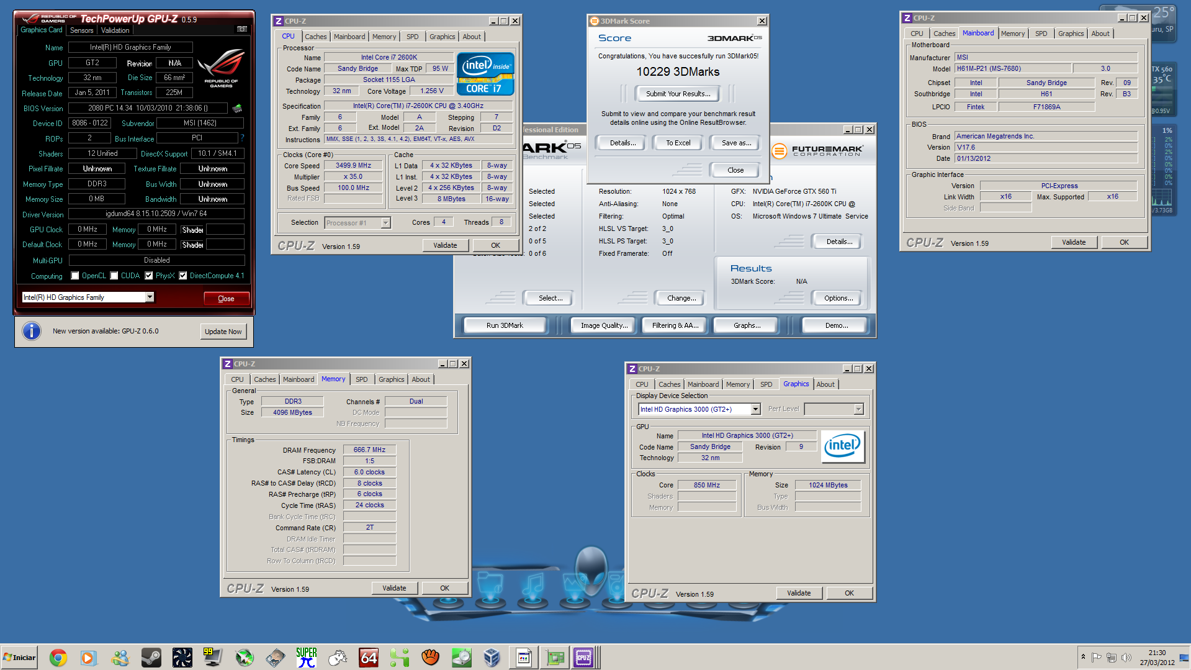Click the Graphs... button in 3DMark
This screenshot has height=670, width=1191.
pyautogui.click(x=747, y=325)
